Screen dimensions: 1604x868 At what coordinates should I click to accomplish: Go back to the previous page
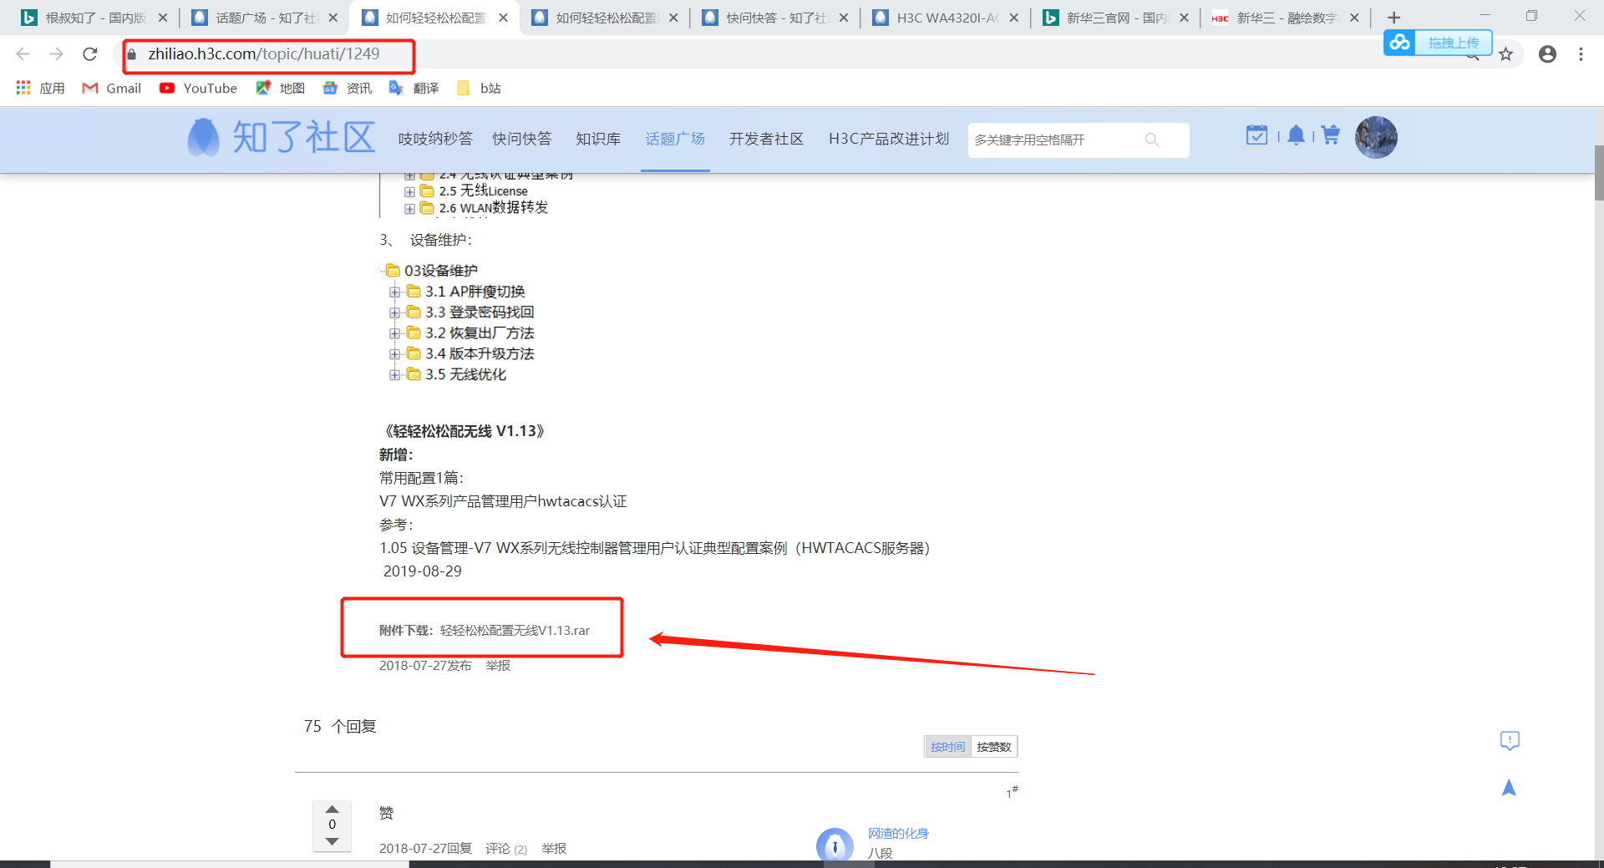point(23,54)
